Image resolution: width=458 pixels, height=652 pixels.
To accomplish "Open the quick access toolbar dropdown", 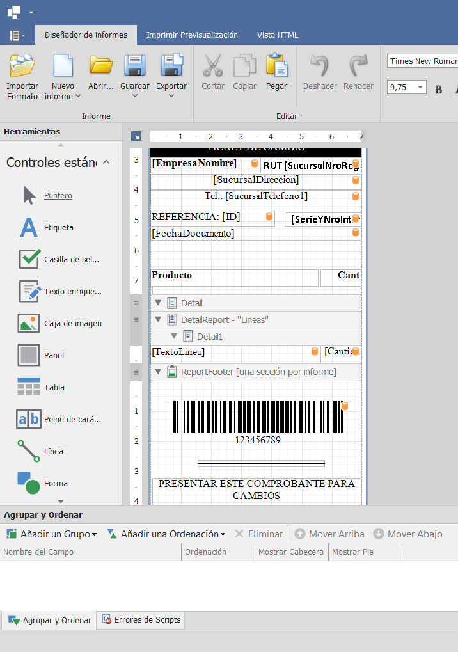I will point(31,12).
